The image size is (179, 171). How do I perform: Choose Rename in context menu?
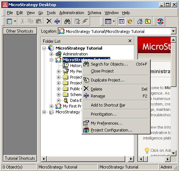tap(116, 96)
